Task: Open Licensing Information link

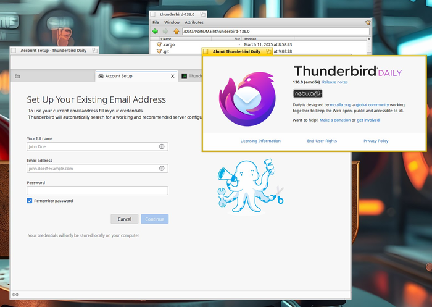Action: [x=260, y=141]
